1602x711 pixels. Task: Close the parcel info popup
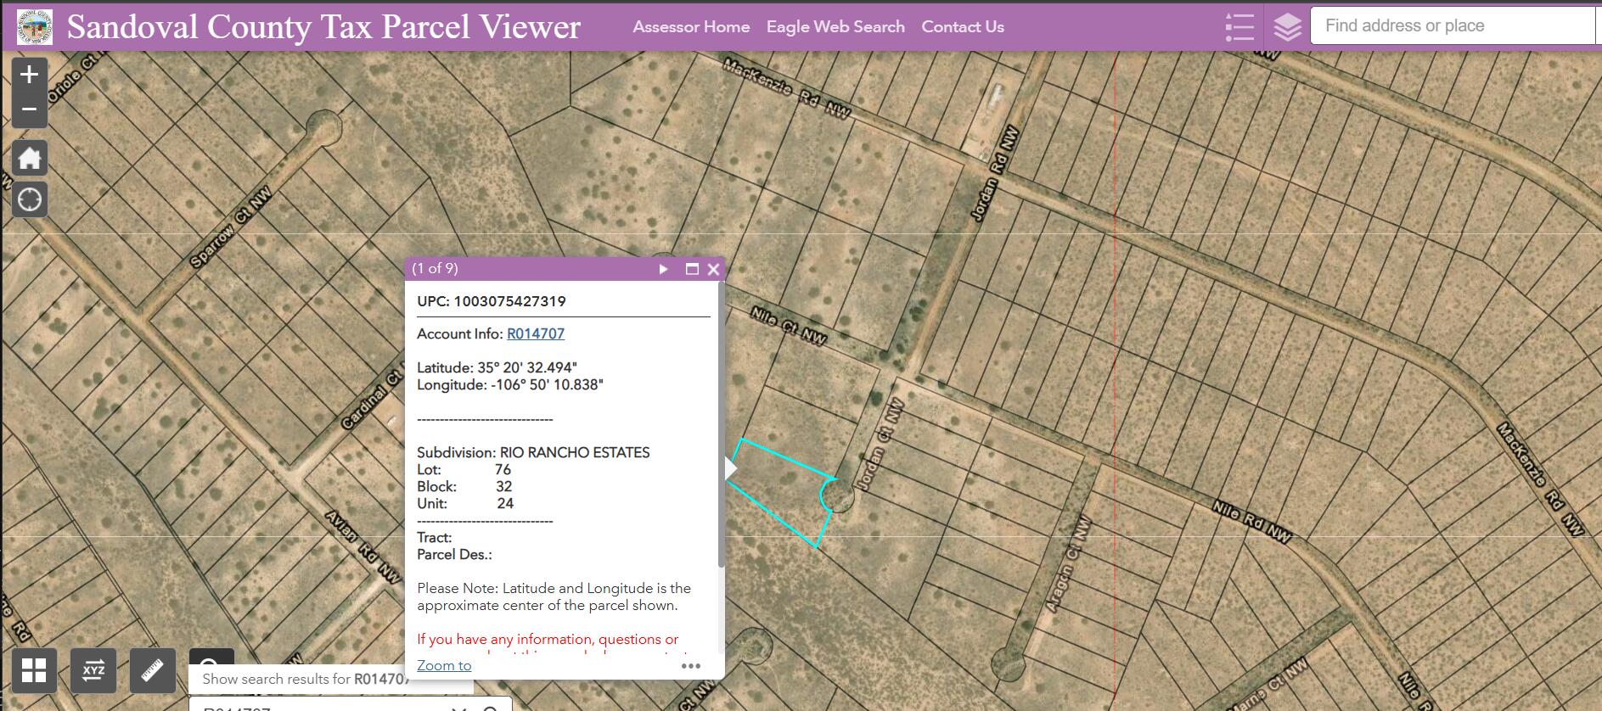713,269
